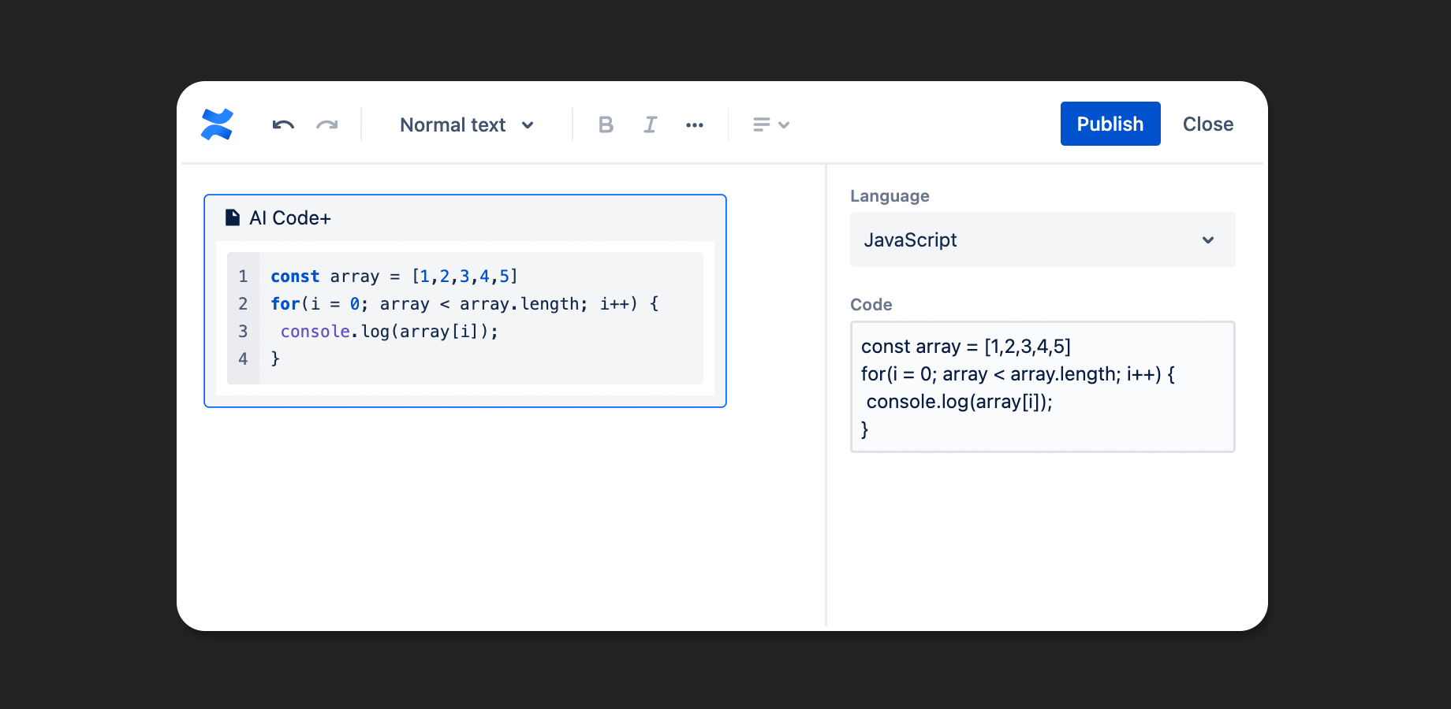Click line number 3 in code preview
Screen dimensions: 1451x709
coord(243,332)
